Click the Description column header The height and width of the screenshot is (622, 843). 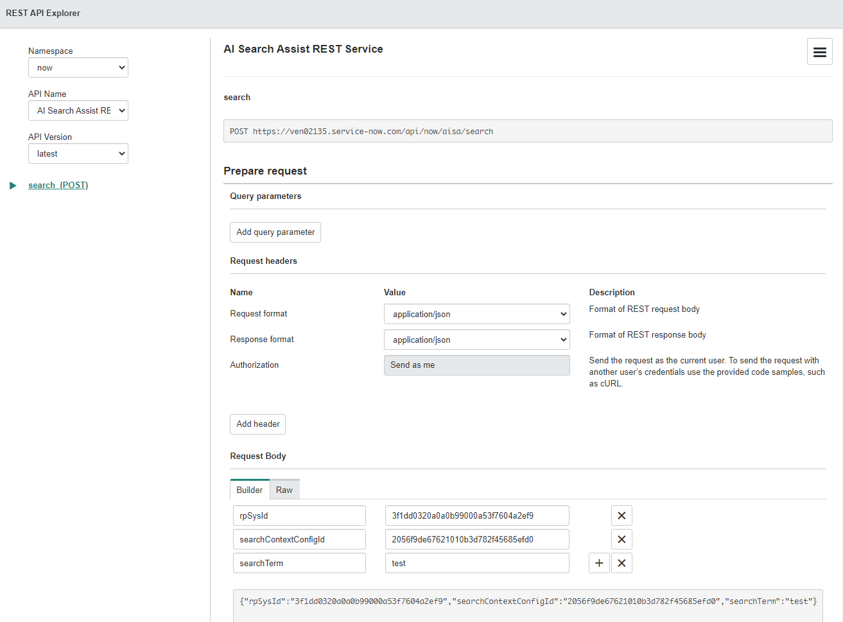[612, 293]
